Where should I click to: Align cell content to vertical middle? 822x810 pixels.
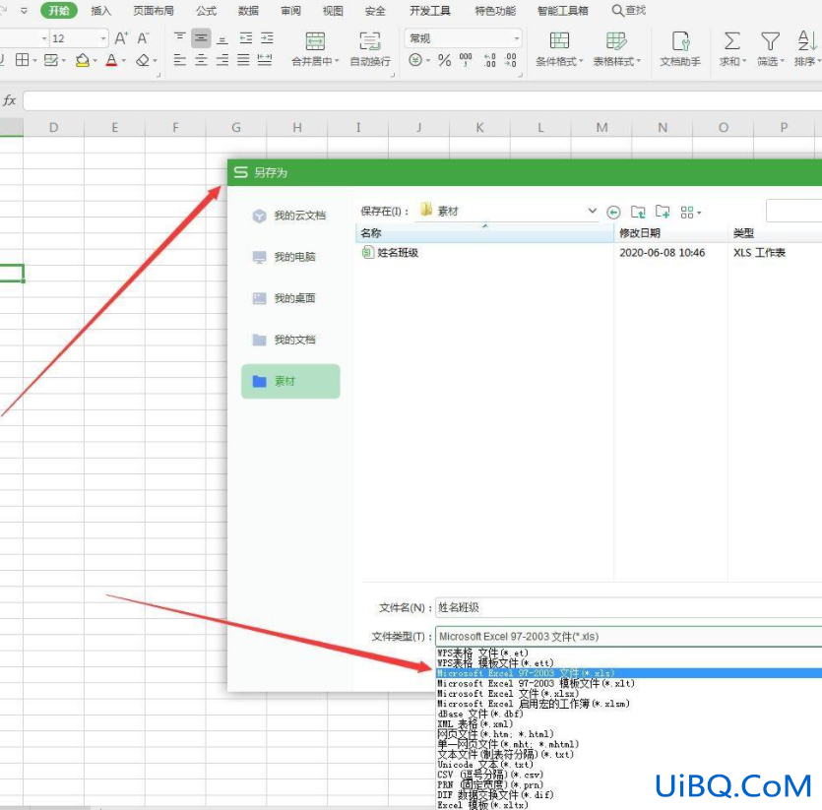point(201,37)
